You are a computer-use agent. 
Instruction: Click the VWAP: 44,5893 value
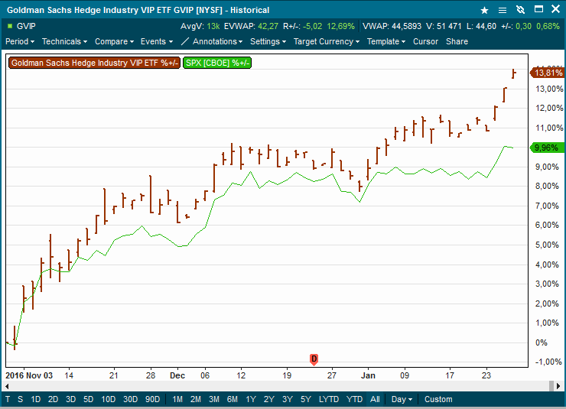392,26
